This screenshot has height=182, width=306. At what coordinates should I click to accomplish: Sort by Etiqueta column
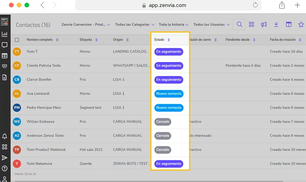(x=96, y=40)
